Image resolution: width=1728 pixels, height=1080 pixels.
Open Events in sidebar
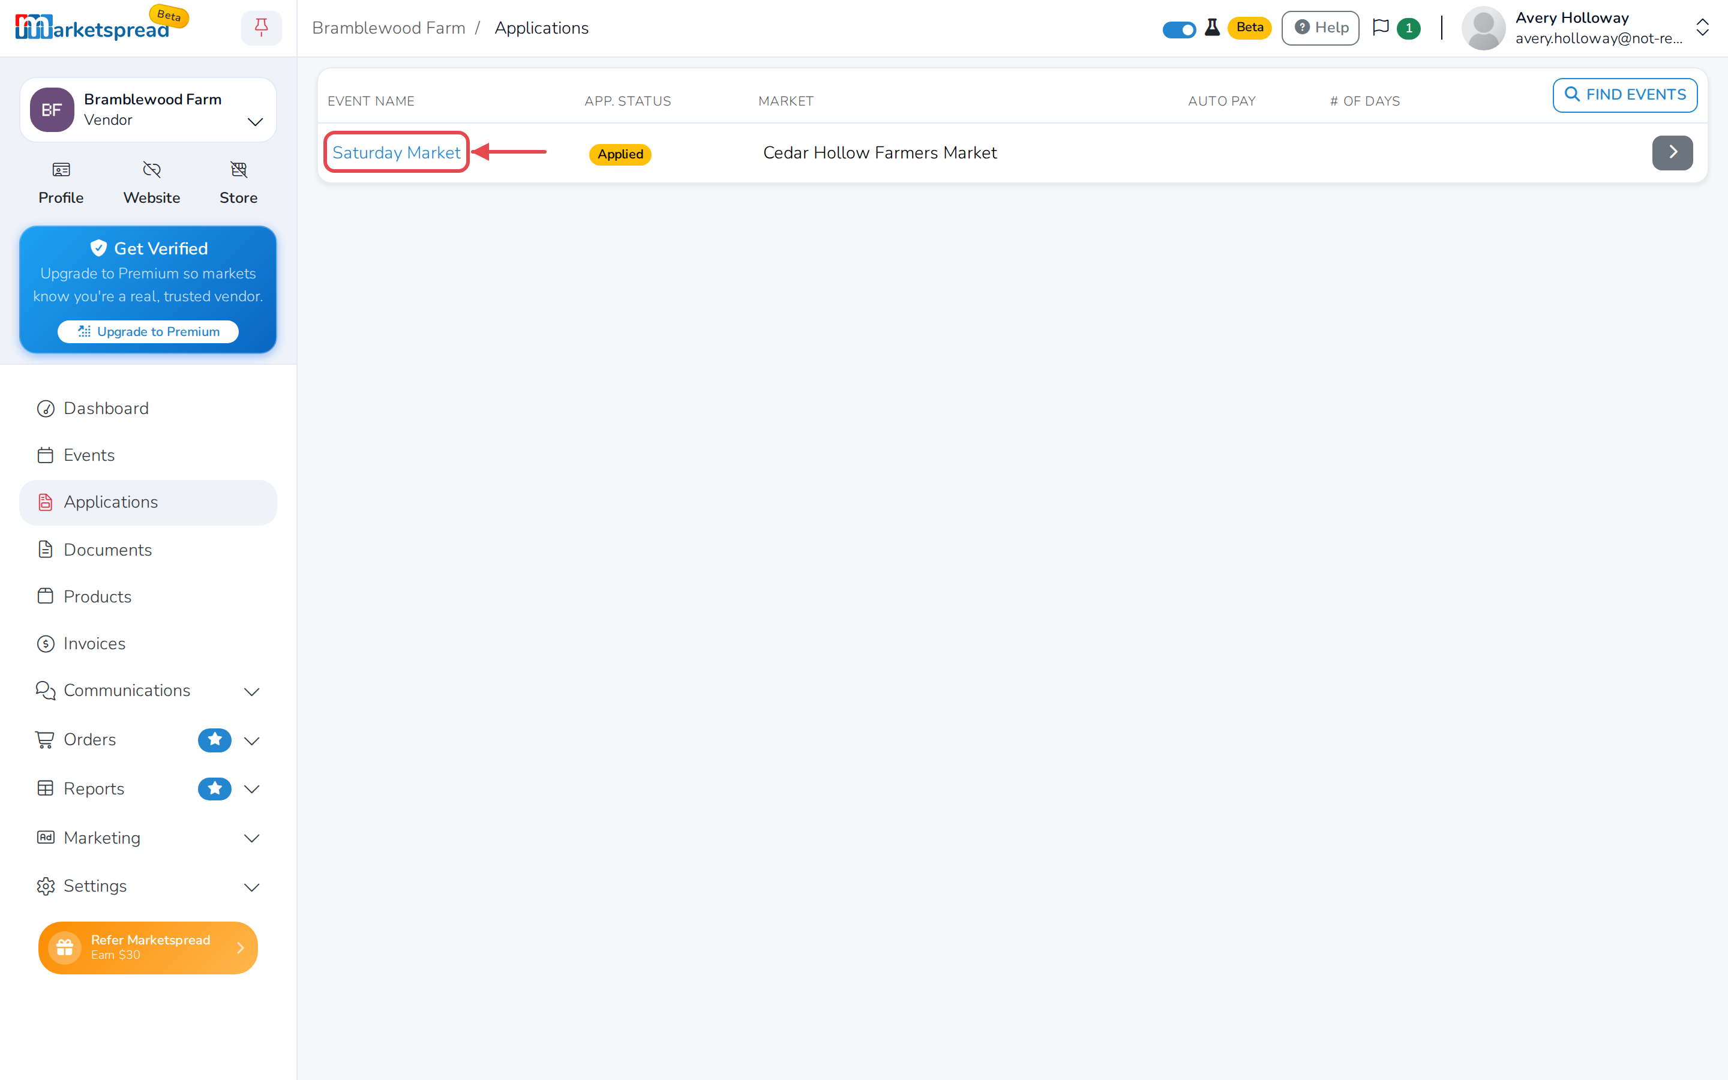[148, 455]
